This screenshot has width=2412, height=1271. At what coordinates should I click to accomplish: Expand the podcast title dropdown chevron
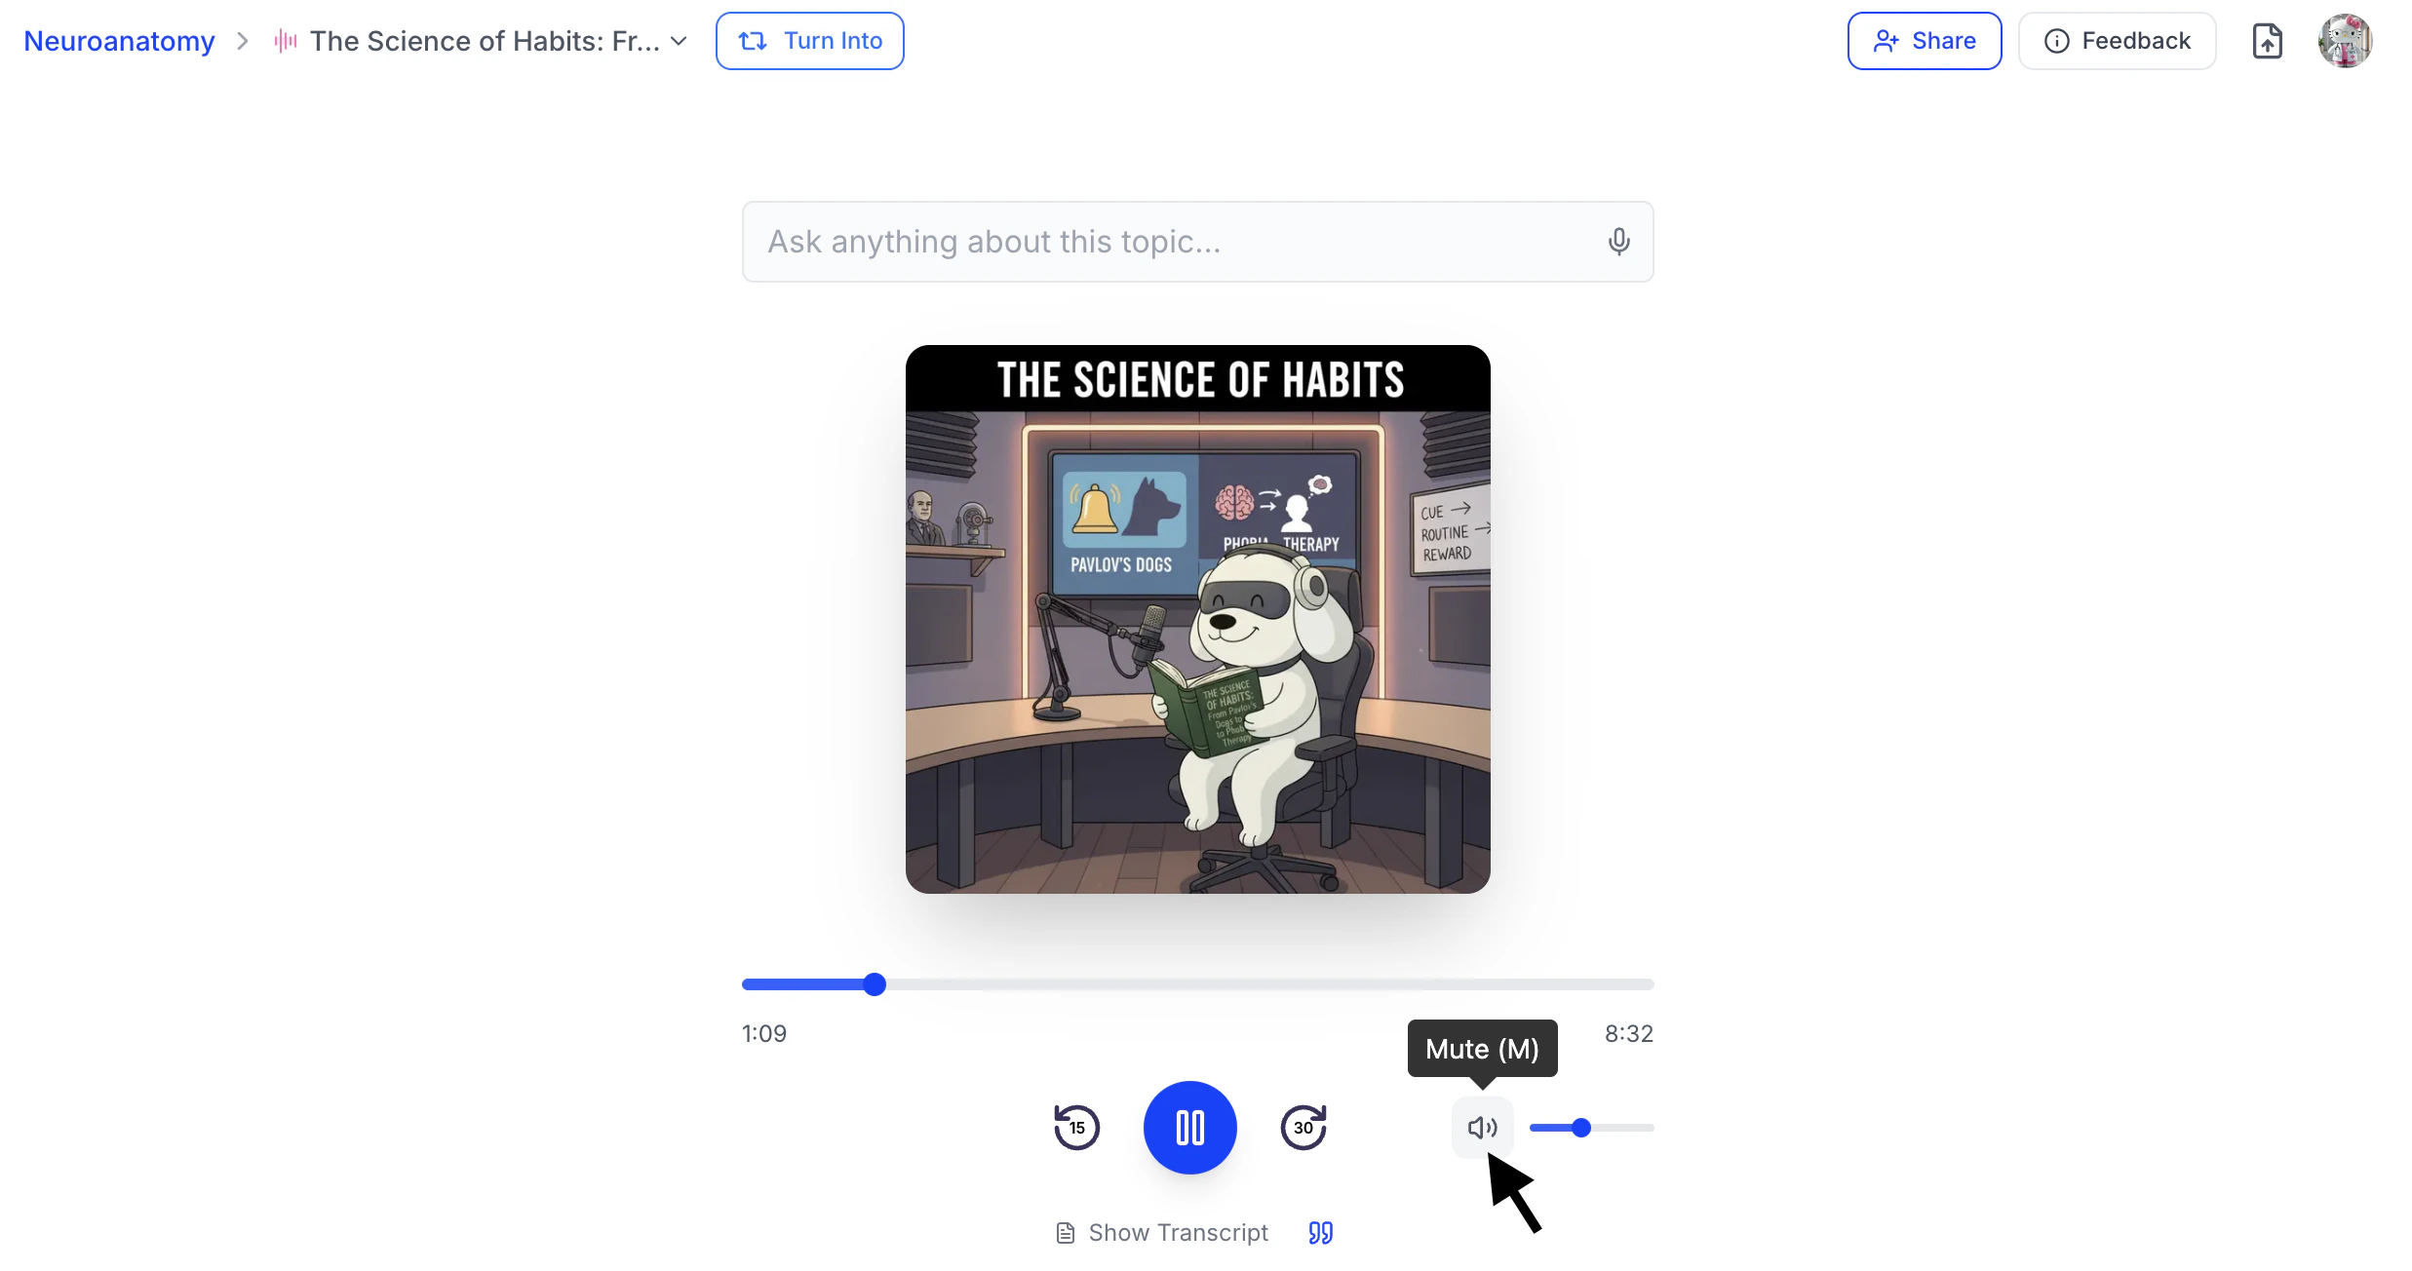tap(680, 41)
